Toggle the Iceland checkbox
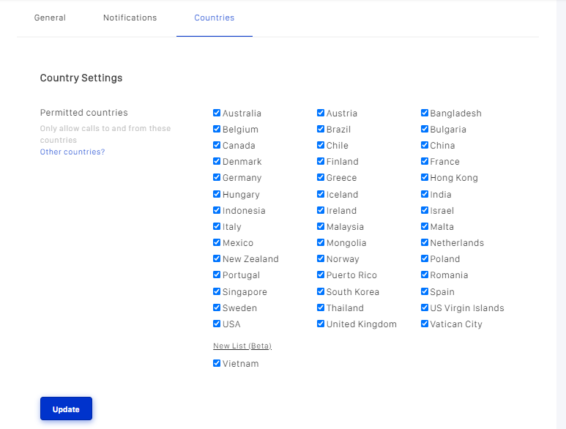The height and width of the screenshot is (429, 566). point(321,194)
